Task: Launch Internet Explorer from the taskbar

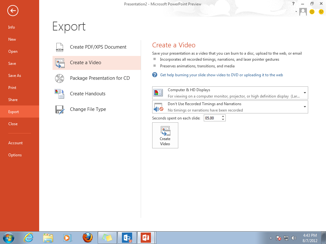Action: coord(28,237)
